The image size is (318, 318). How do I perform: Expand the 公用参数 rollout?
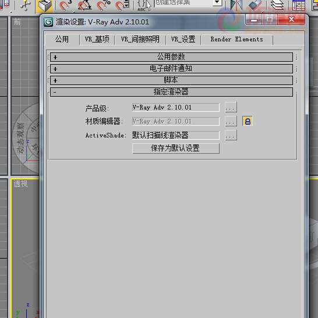pyautogui.click(x=171, y=57)
